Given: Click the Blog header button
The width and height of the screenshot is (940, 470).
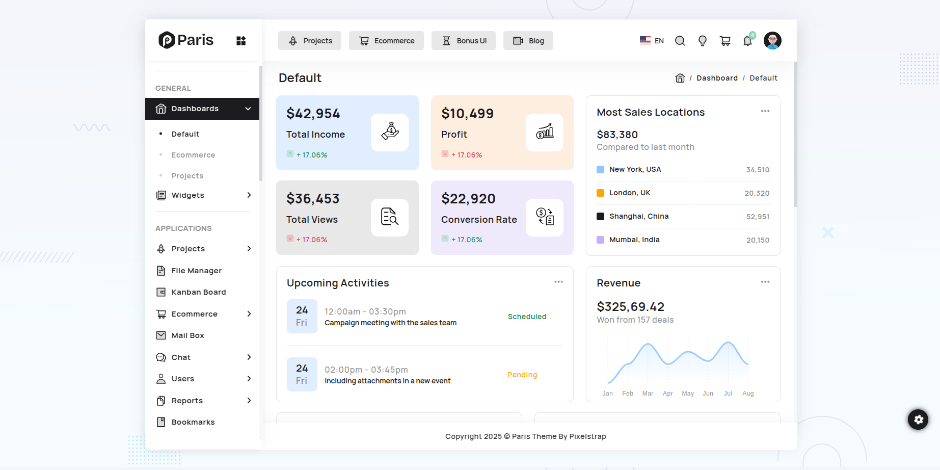Looking at the screenshot, I should coord(528,41).
